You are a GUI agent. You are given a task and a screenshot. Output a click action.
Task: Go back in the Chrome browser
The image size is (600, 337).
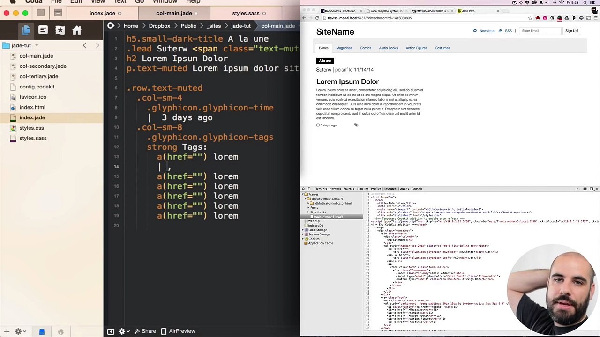pos(304,18)
